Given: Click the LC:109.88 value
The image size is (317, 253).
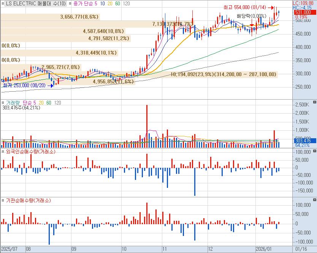Looking at the screenshot, I should click(x=303, y=3).
